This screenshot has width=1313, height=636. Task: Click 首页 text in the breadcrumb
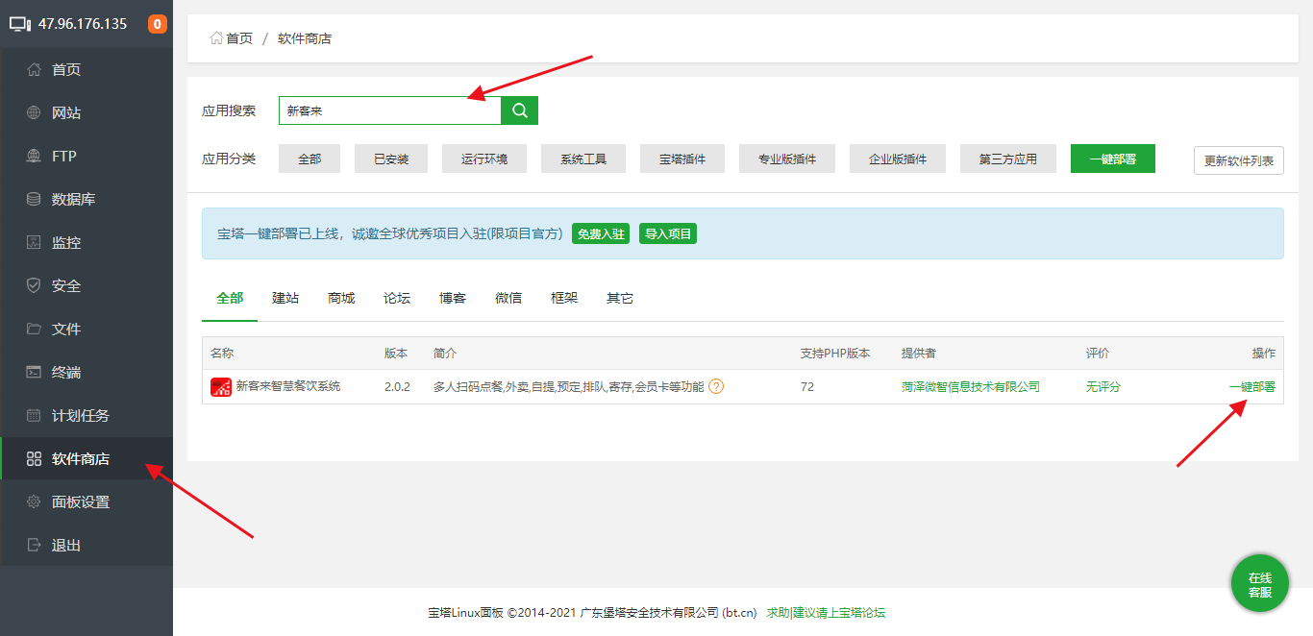point(239,38)
